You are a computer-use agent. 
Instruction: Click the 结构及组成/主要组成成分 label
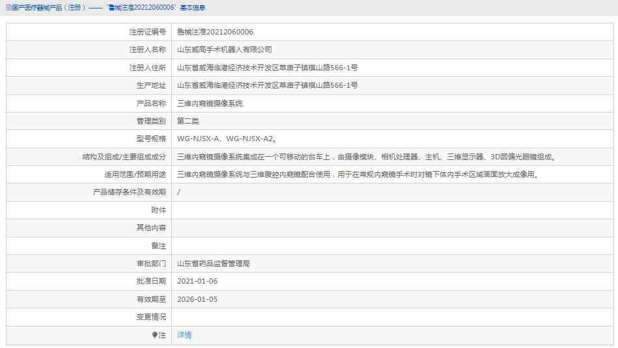click(124, 157)
